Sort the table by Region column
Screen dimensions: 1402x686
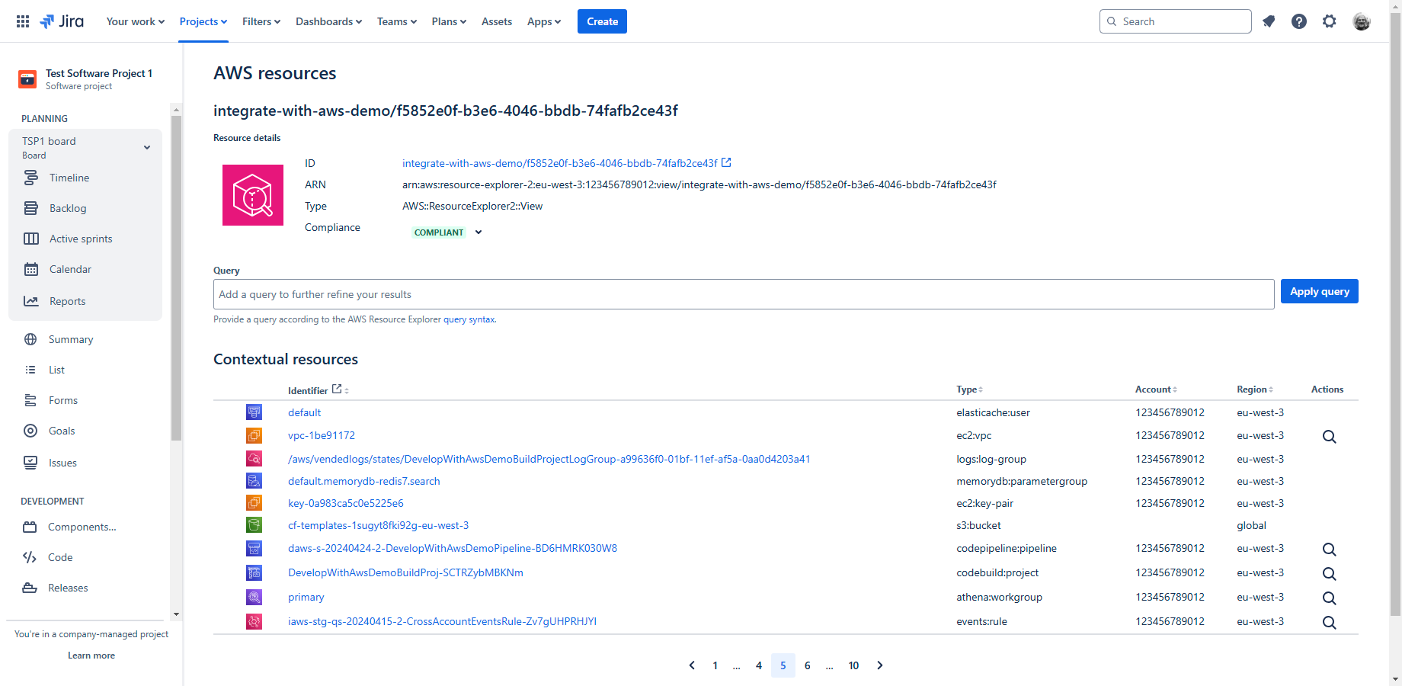click(x=1255, y=389)
